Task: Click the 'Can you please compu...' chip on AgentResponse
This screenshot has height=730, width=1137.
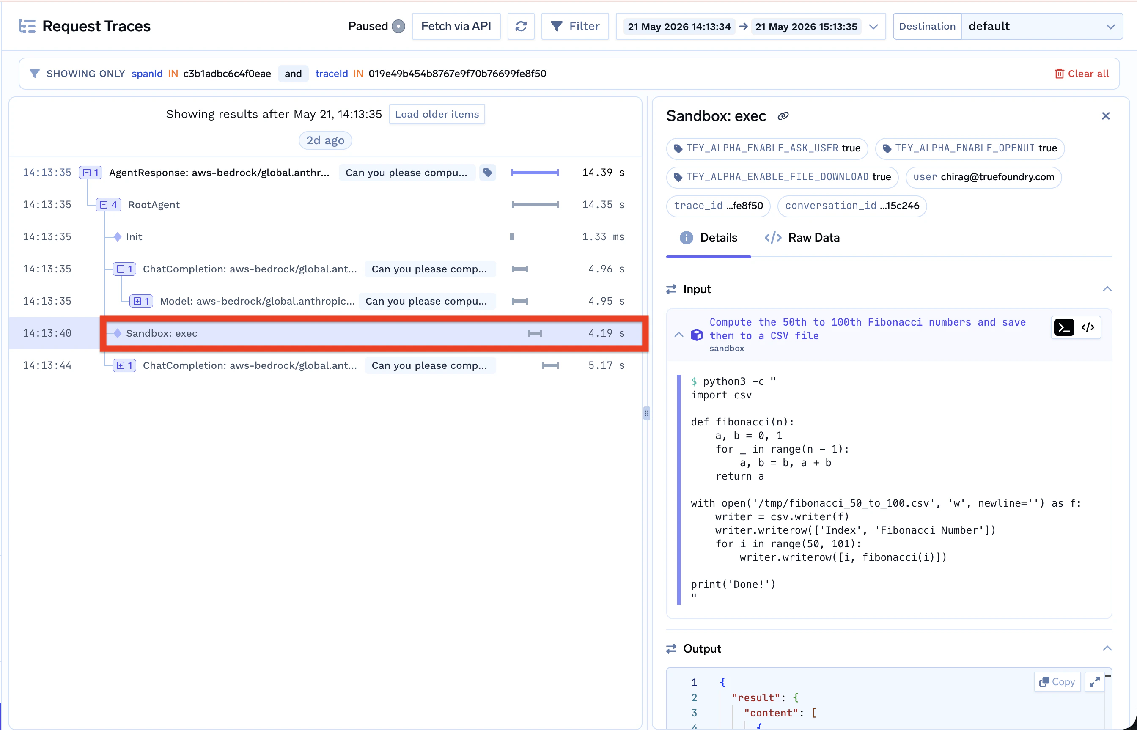Action: [x=406, y=173]
